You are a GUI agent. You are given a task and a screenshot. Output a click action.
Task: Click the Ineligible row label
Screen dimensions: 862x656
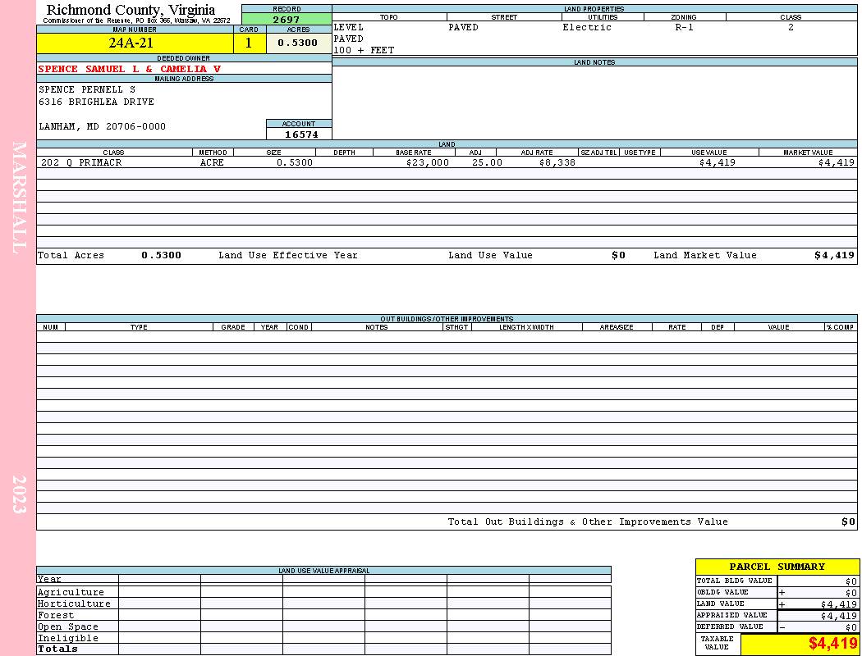(x=67, y=639)
